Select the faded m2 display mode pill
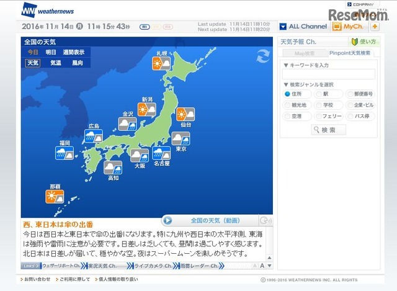The image size is (397, 291). pyautogui.click(x=156, y=27)
